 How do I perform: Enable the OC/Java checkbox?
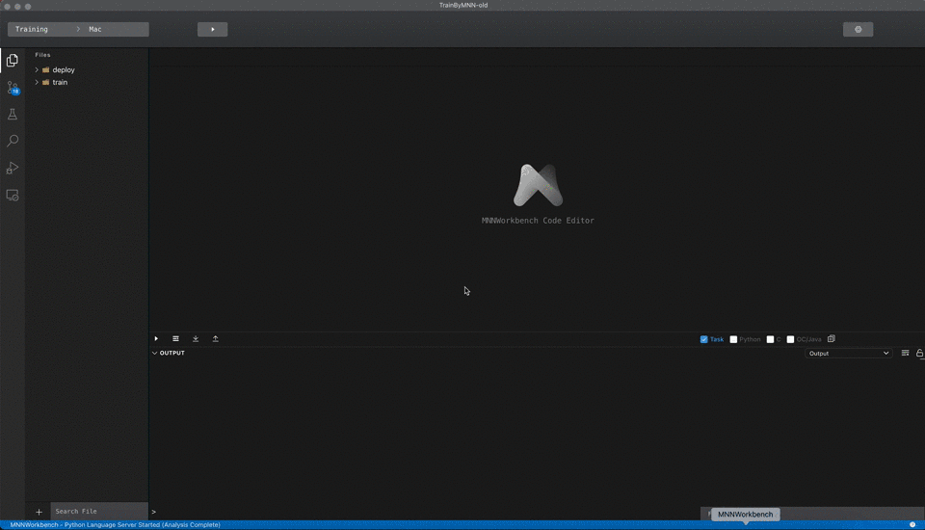pos(790,339)
